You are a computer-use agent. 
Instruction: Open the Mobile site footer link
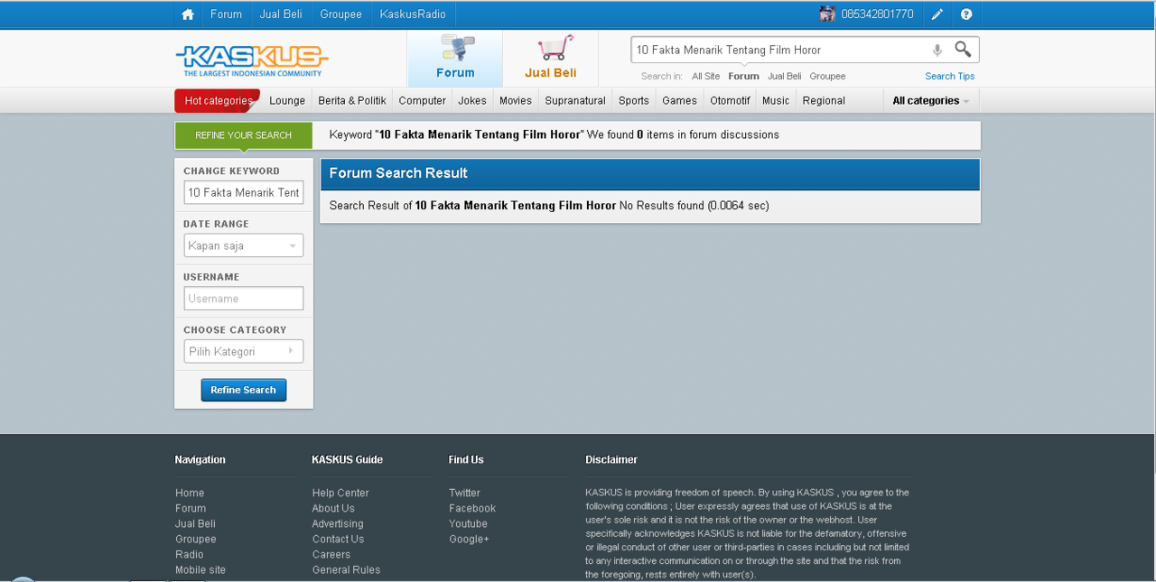coord(200,569)
